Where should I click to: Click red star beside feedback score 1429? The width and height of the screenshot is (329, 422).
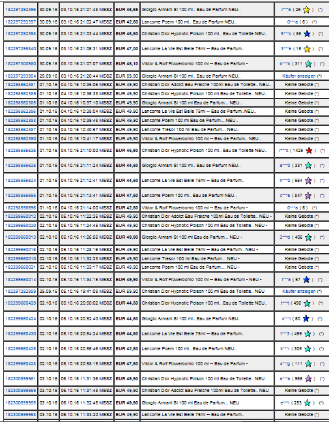(309, 151)
